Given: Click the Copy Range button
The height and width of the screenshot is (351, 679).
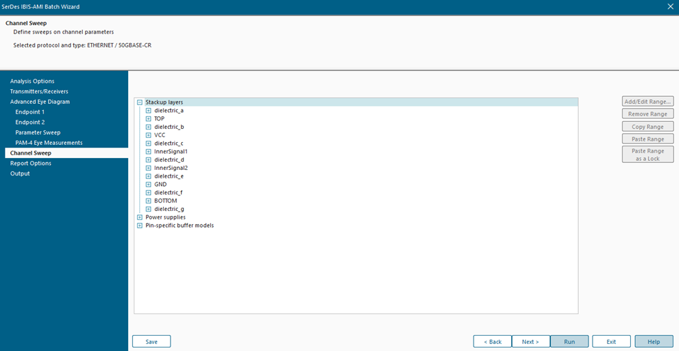Looking at the screenshot, I should (648, 127).
